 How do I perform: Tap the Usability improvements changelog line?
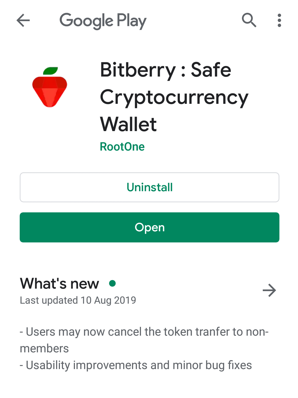tap(136, 365)
